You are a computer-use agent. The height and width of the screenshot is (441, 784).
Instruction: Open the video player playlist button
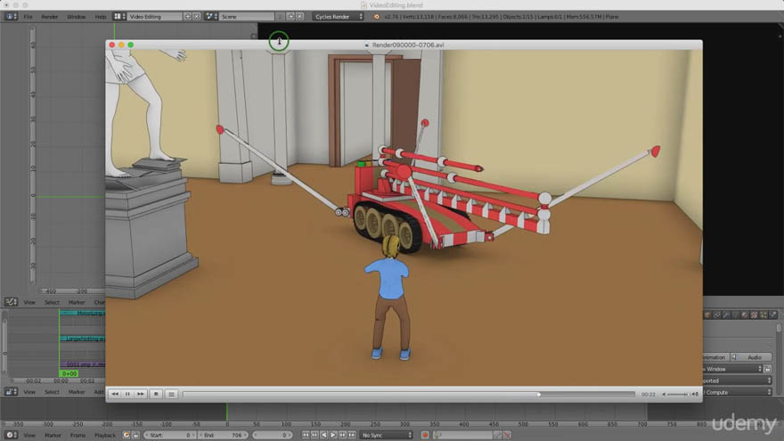(171, 394)
